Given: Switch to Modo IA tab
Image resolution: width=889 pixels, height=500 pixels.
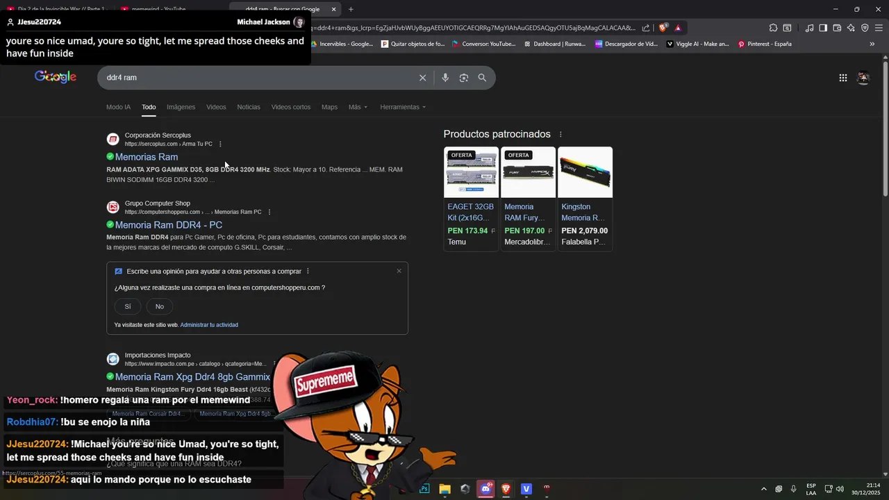Looking at the screenshot, I should [x=118, y=107].
